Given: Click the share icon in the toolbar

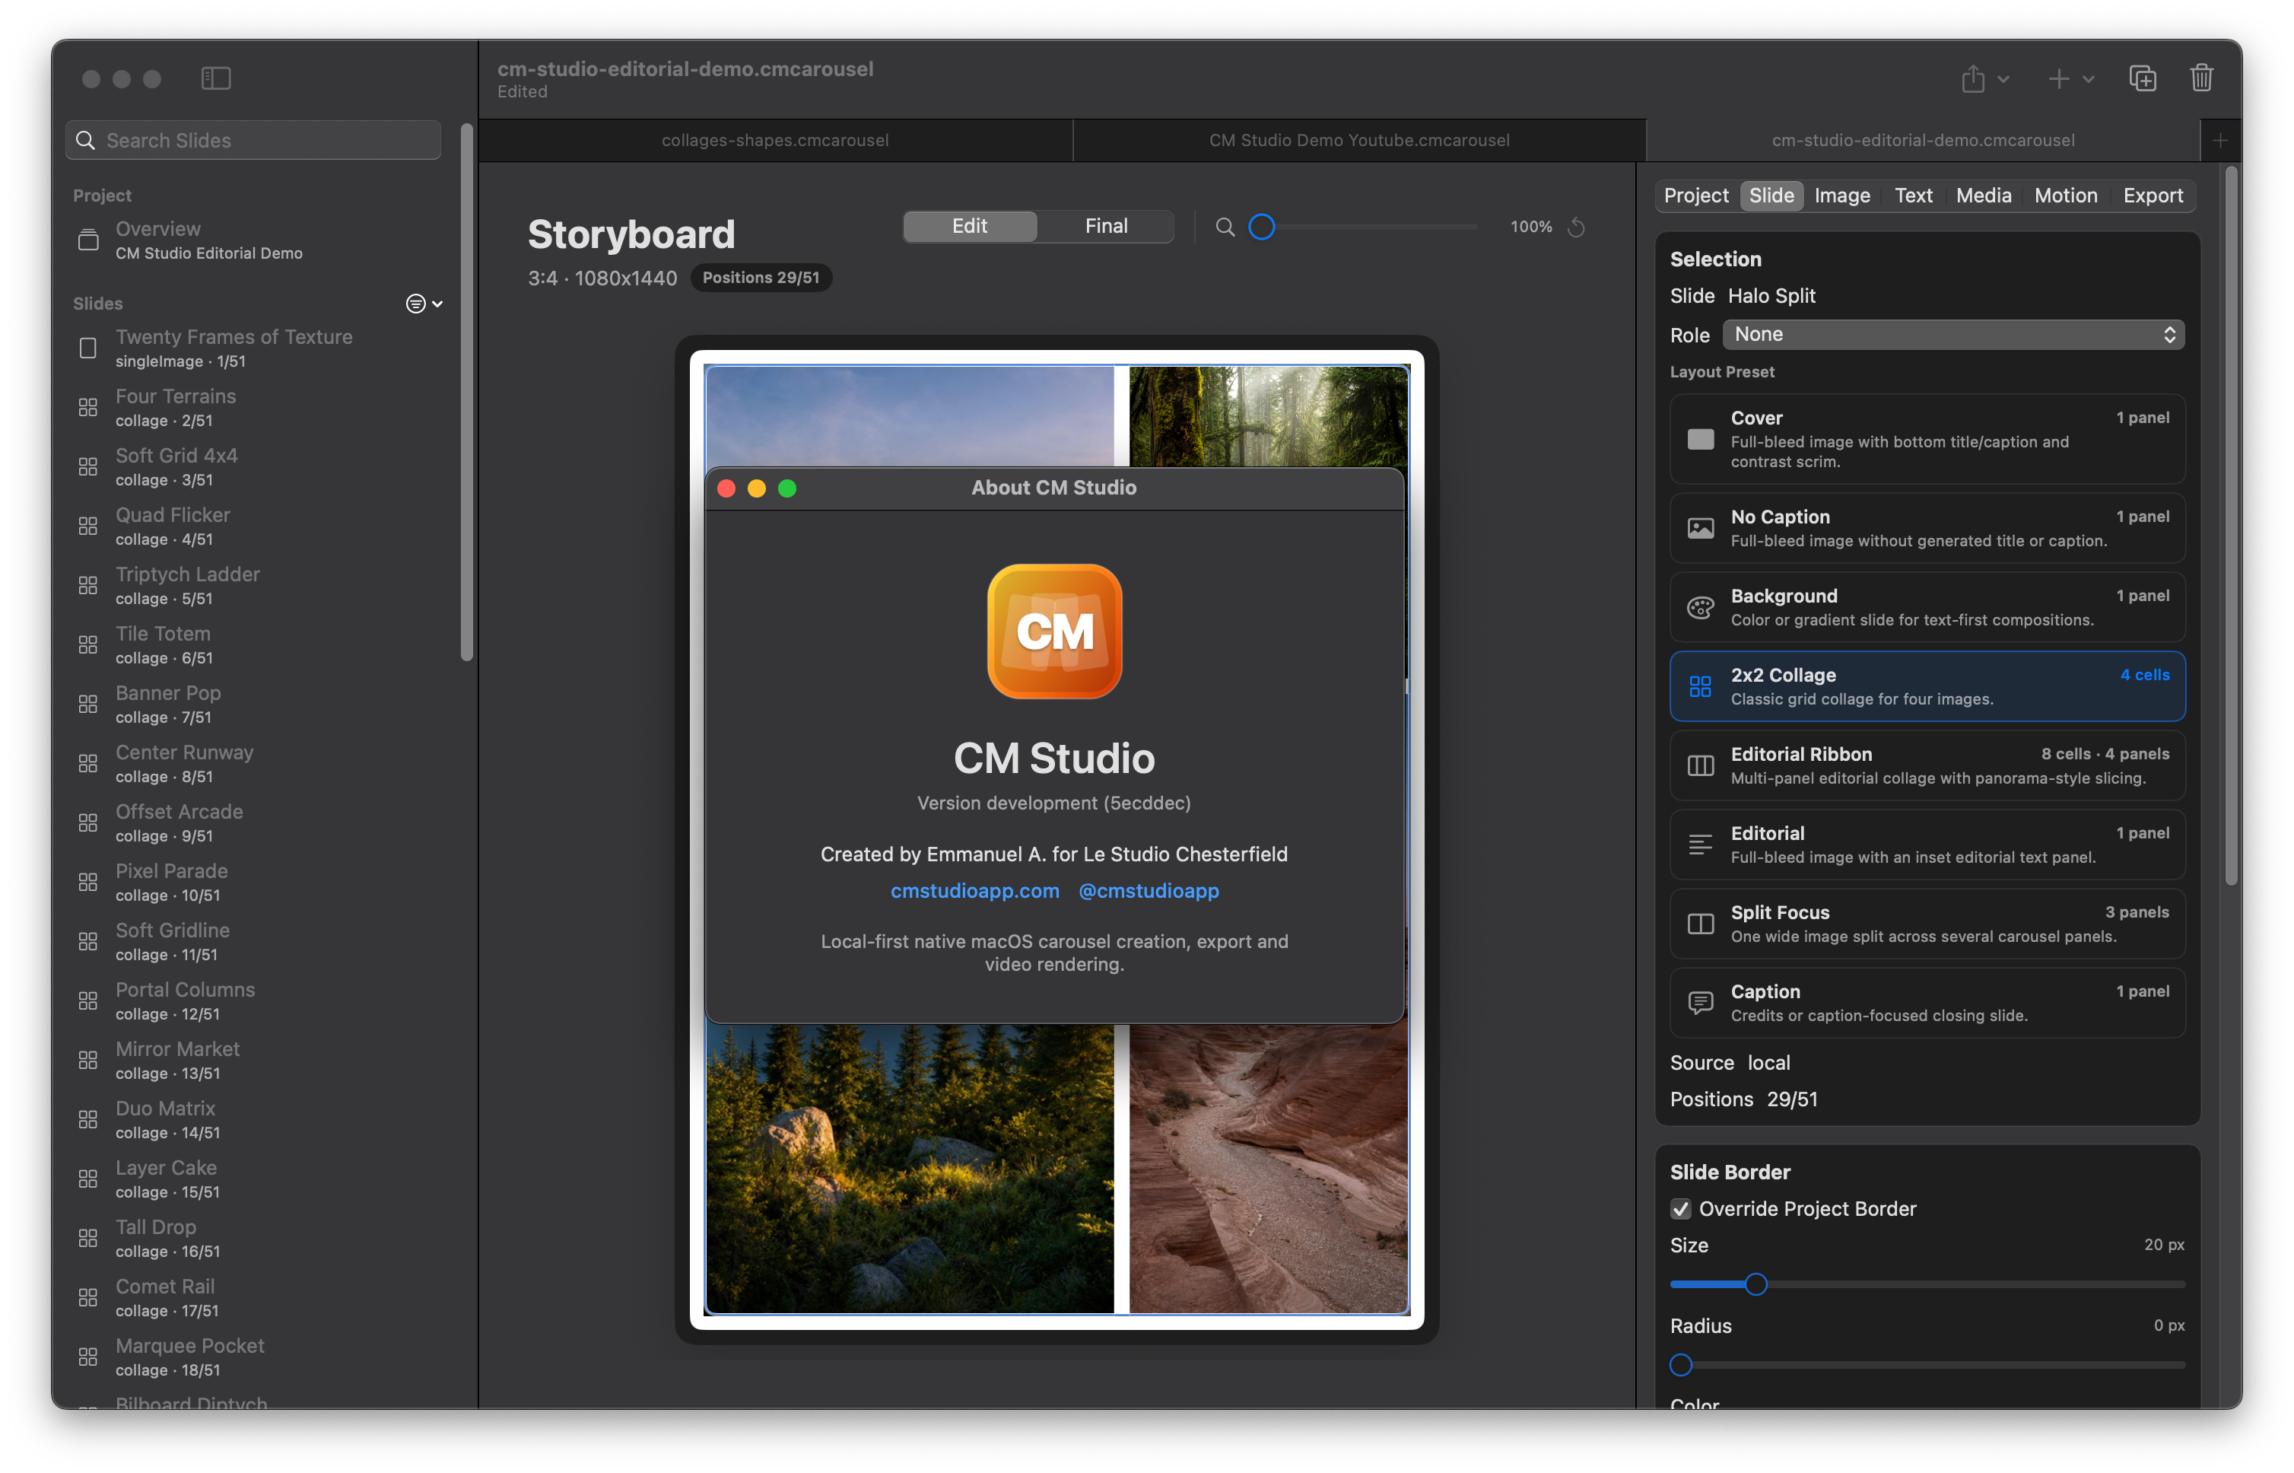Looking at the screenshot, I should [1973, 78].
